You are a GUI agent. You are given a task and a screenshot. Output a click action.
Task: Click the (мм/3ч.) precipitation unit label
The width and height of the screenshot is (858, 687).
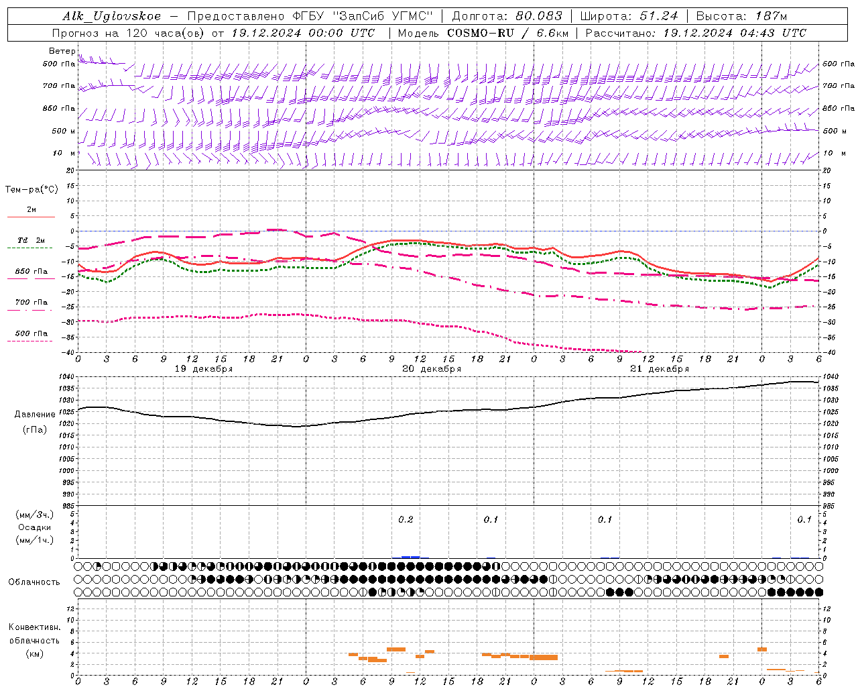35,515
